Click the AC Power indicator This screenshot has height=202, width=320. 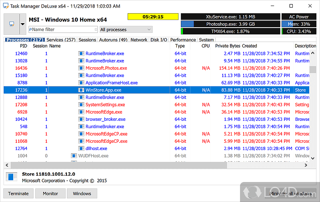[x=299, y=17]
